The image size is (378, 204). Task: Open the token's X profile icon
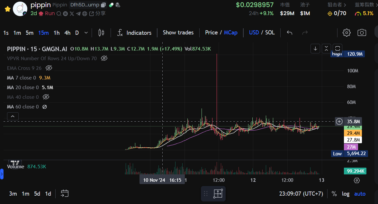tap(71, 14)
